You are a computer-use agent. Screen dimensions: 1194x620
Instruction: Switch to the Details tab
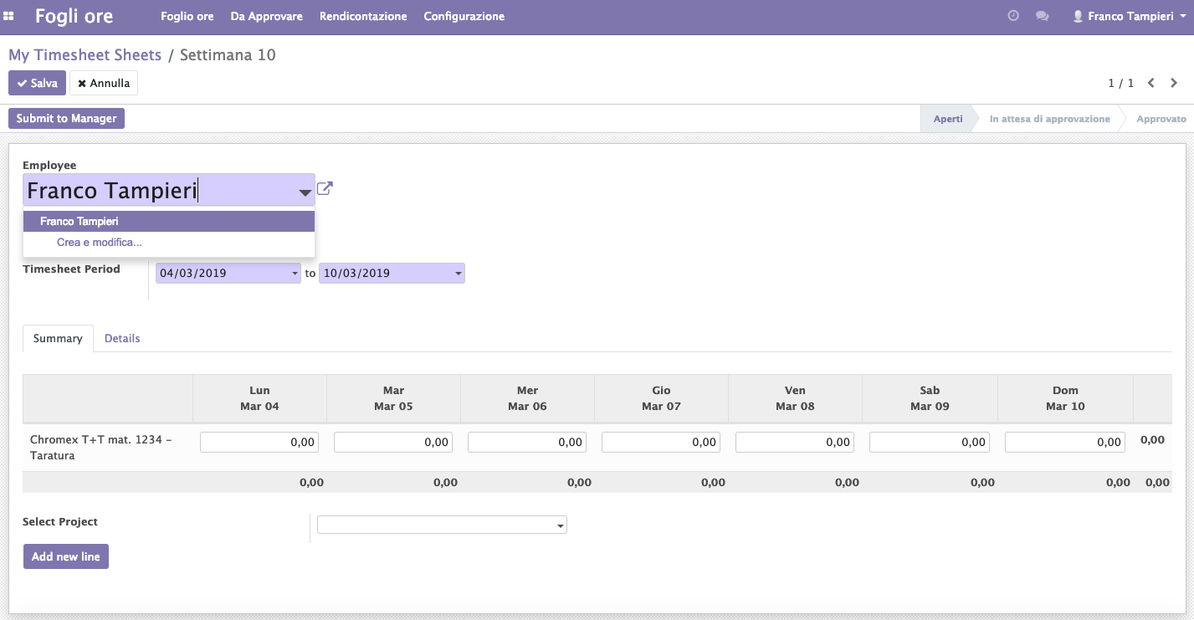pos(122,338)
